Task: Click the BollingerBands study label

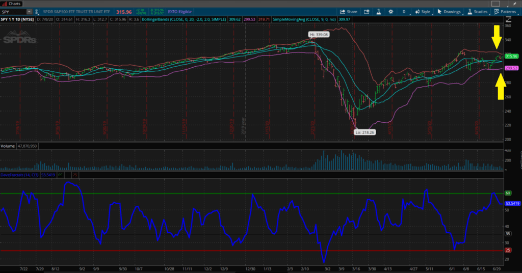Action: pos(185,19)
